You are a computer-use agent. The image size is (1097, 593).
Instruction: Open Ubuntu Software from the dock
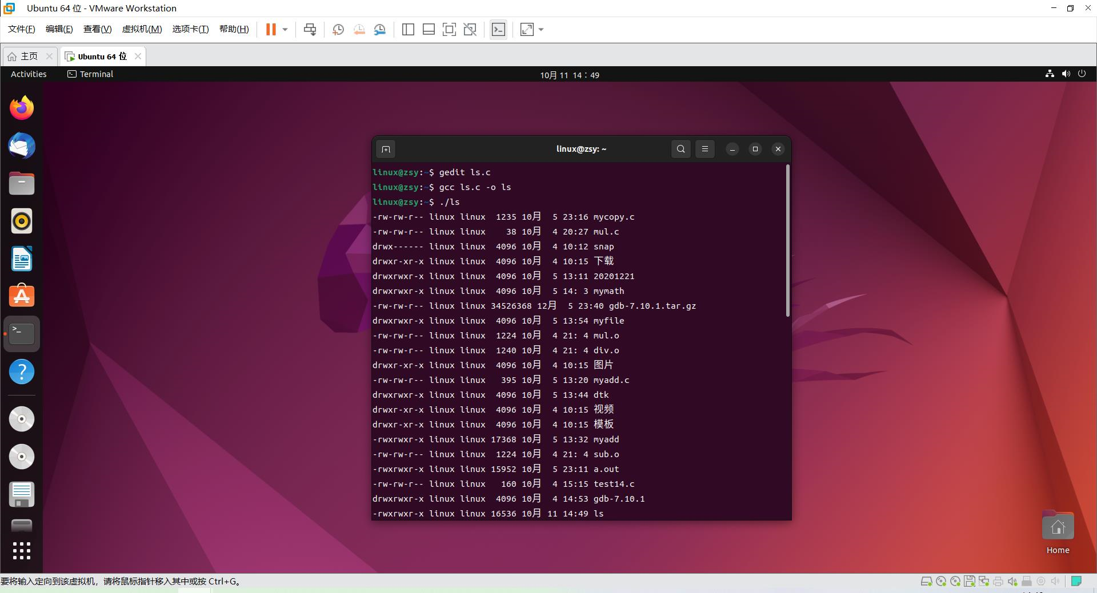click(22, 296)
